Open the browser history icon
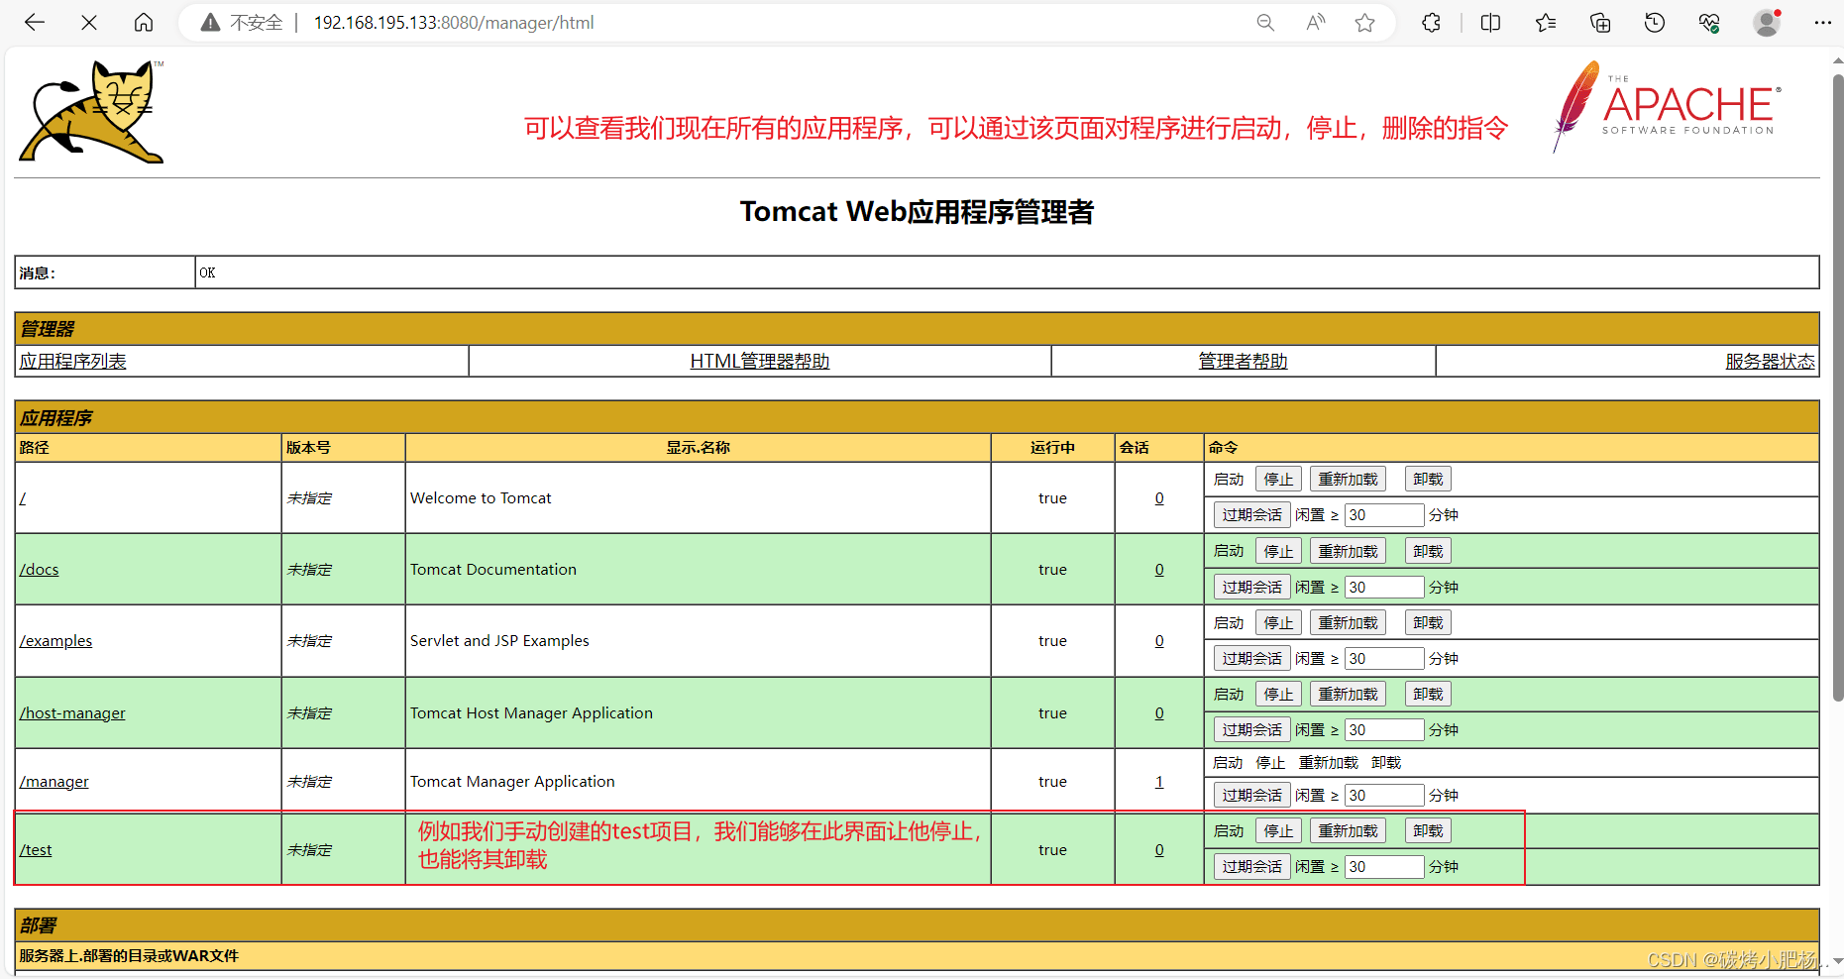Viewport: 1844px width, 979px height. [x=1655, y=23]
